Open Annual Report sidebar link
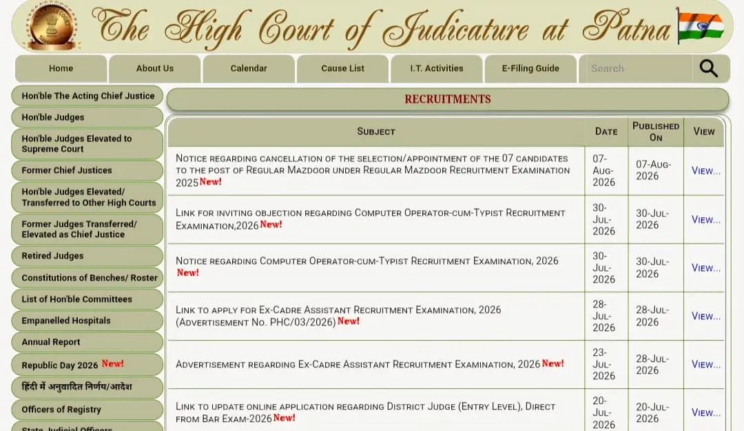Image resolution: width=744 pixels, height=431 pixels. 87,341
